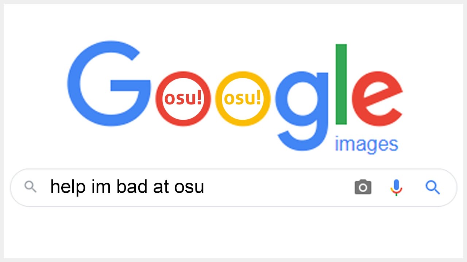Click the capital blue G logo letter
The height and width of the screenshot is (262, 467).
108,84
